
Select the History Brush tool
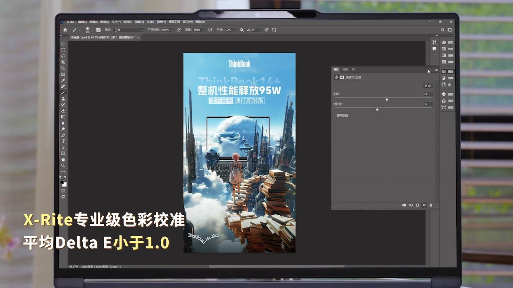click(x=63, y=105)
